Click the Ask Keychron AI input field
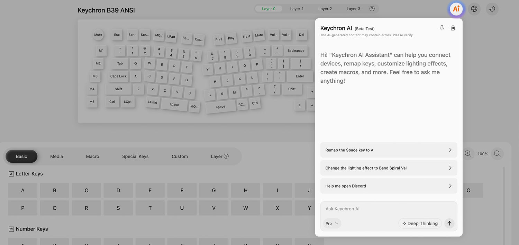Viewport: 519px width, 245px height. 389,209
